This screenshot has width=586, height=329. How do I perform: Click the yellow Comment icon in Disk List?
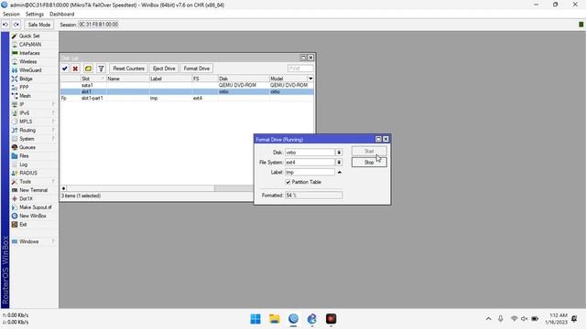tap(88, 69)
